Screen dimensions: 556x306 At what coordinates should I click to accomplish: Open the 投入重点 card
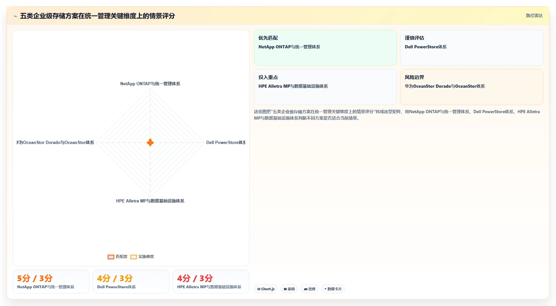(325, 87)
